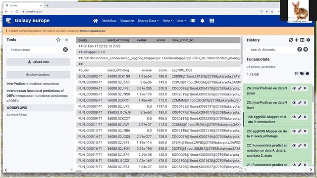This screenshot has width=317, height=178.
Task: Reload the browser page
Action: (17, 11)
